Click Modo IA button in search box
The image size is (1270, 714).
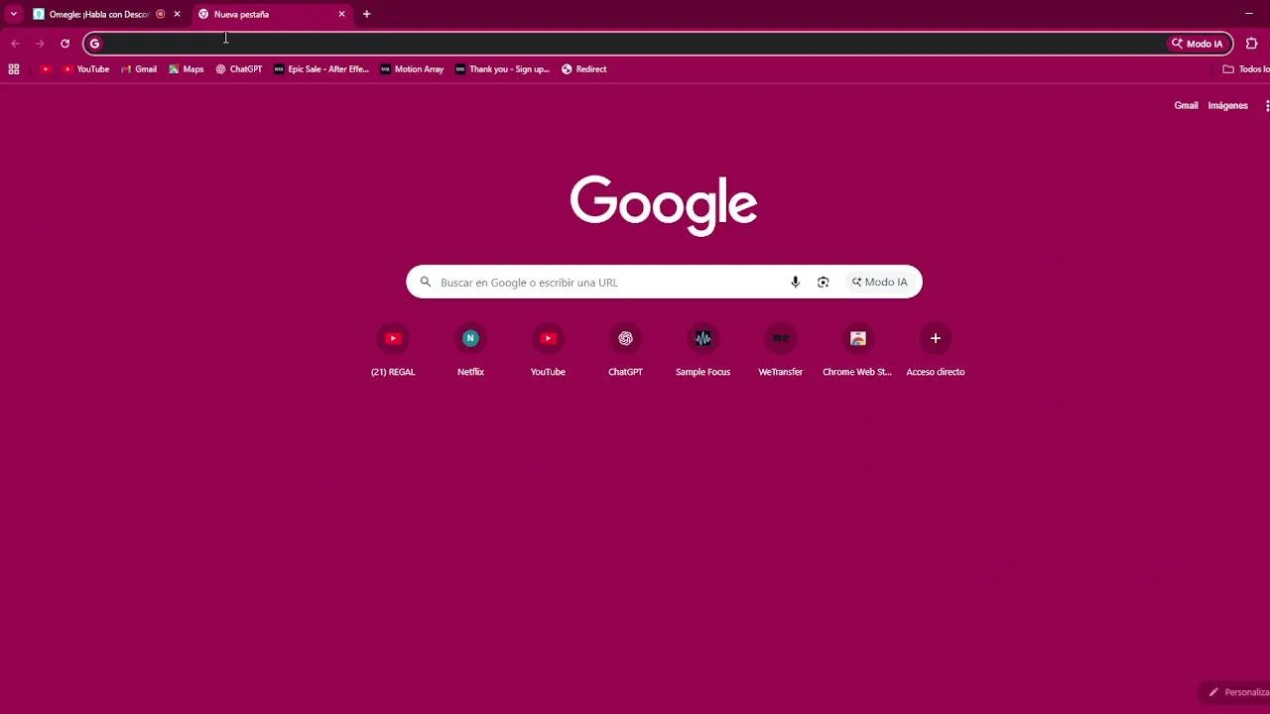879,283
